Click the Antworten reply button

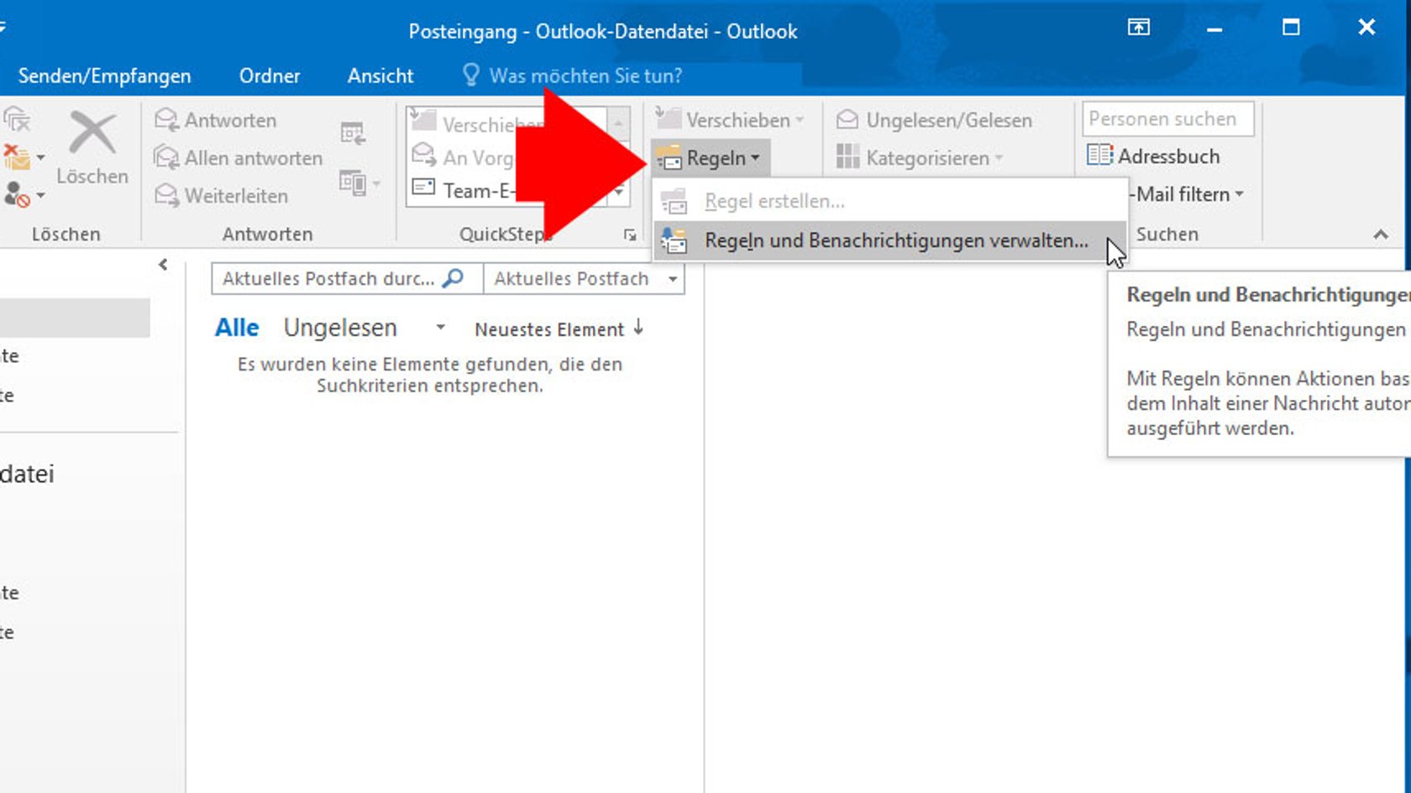tap(216, 120)
